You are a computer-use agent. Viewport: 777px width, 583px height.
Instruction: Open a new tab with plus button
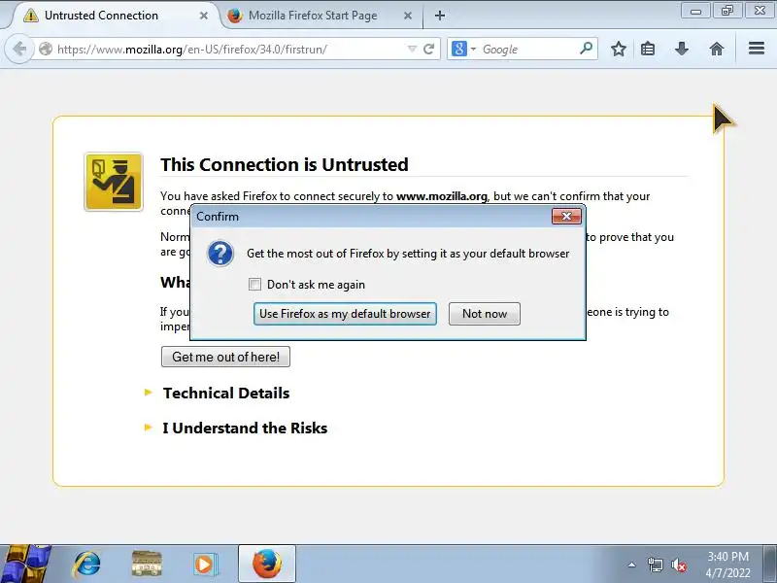[x=440, y=16]
